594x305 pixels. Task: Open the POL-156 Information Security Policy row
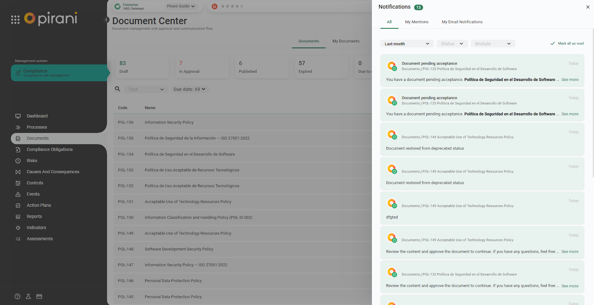pyautogui.click(x=169, y=122)
